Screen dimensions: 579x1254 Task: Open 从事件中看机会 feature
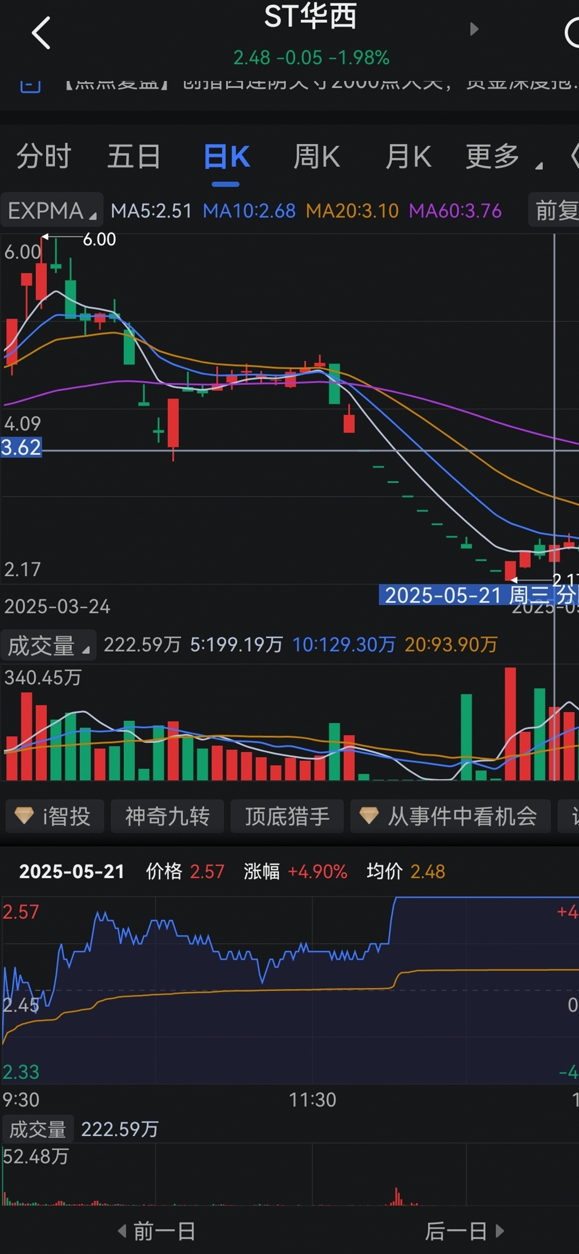coord(450,816)
